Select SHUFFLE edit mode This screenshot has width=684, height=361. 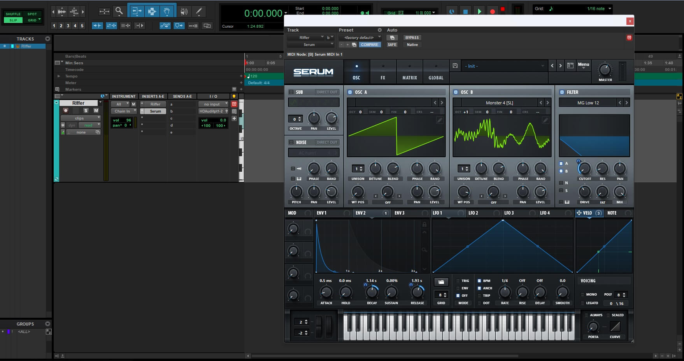[x=13, y=14]
